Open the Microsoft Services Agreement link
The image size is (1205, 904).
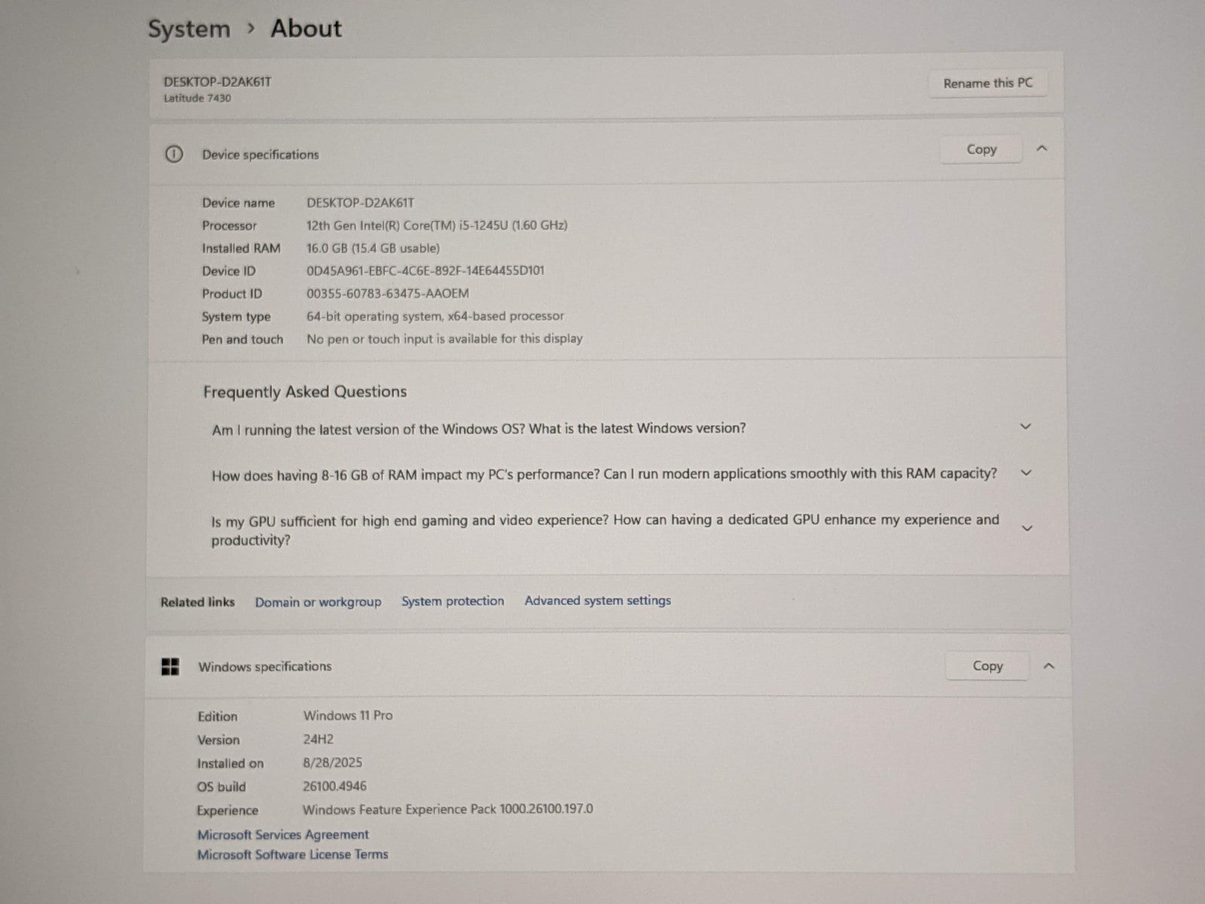pos(283,835)
